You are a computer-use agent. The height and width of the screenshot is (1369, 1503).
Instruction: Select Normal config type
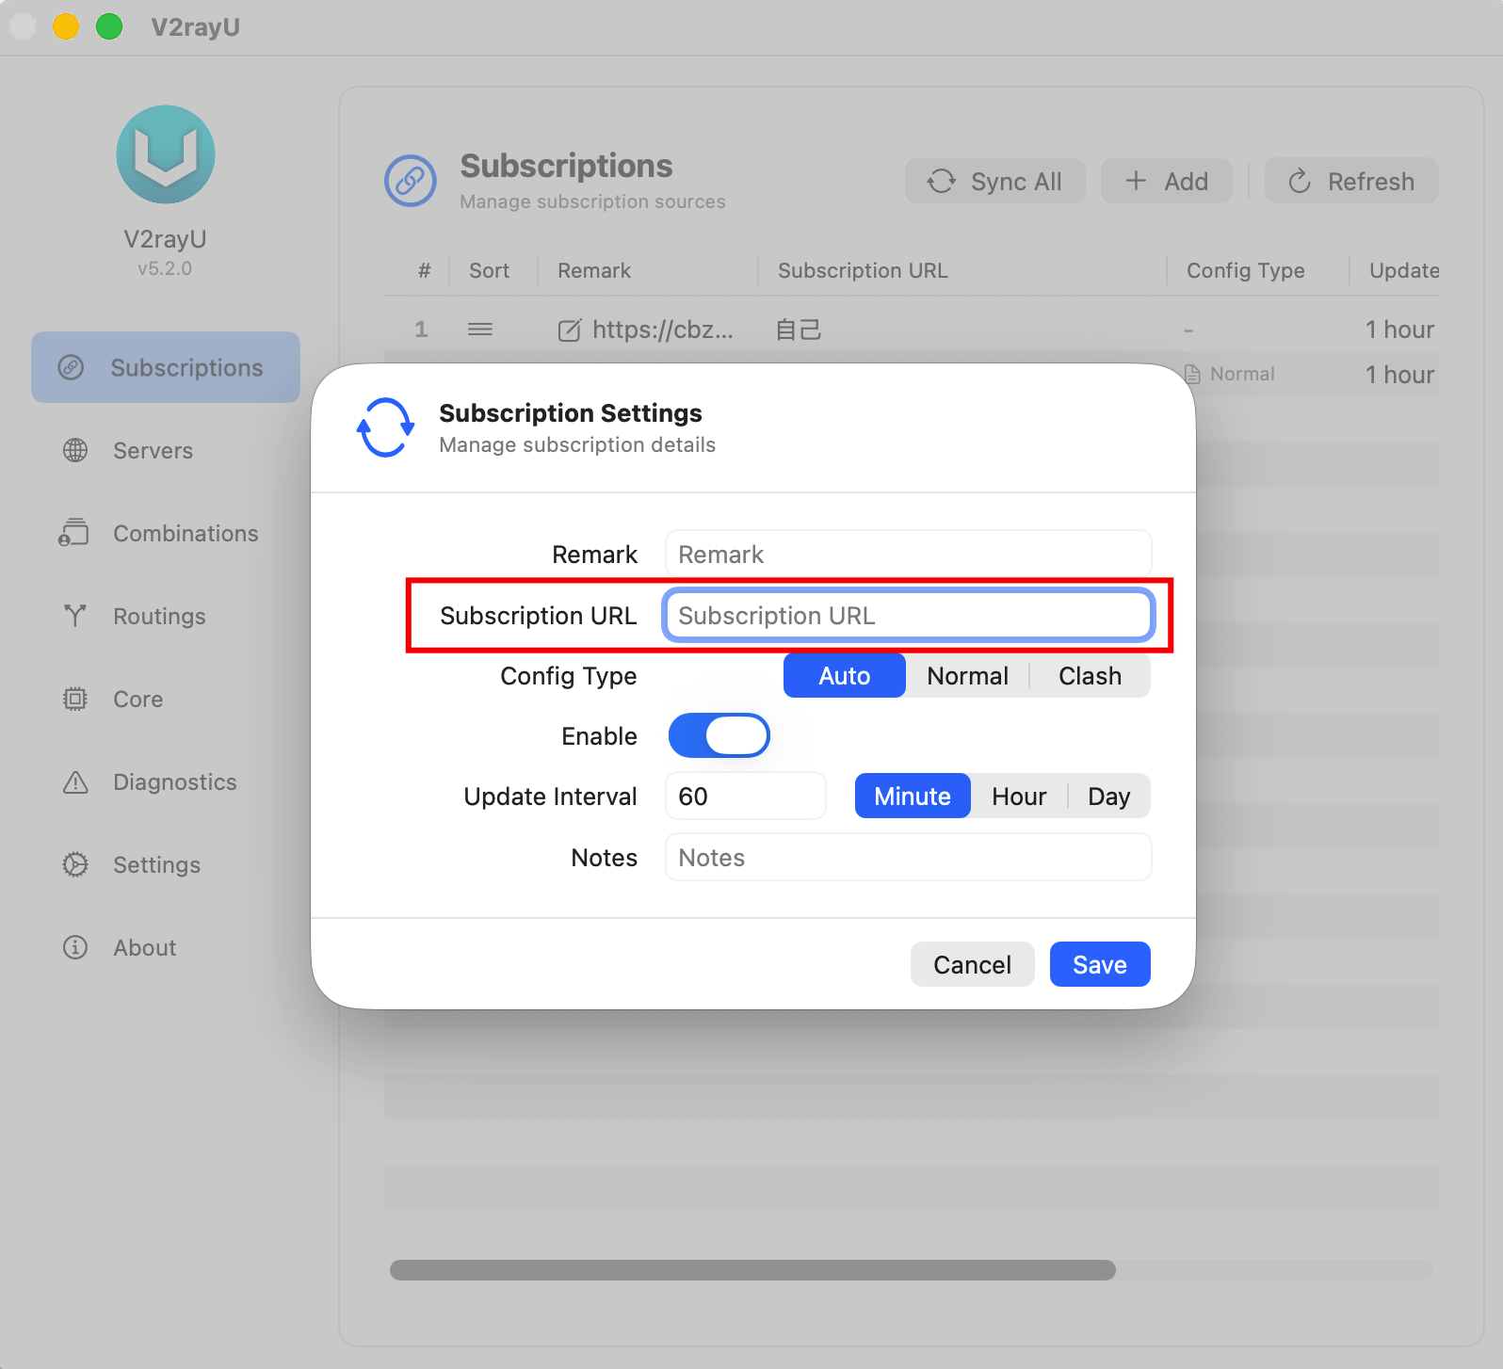click(967, 676)
